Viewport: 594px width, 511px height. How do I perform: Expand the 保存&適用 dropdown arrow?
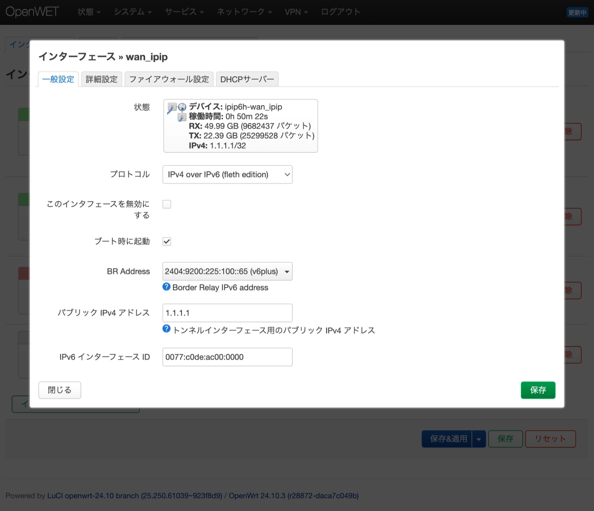[x=479, y=439]
